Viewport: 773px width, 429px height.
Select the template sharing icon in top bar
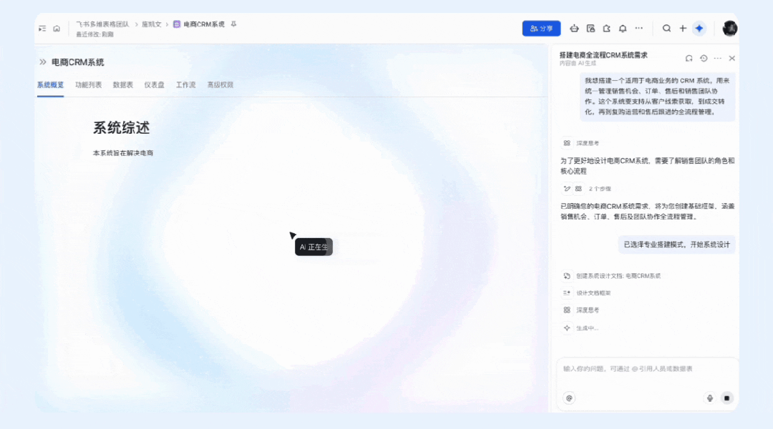pyautogui.click(x=591, y=29)
